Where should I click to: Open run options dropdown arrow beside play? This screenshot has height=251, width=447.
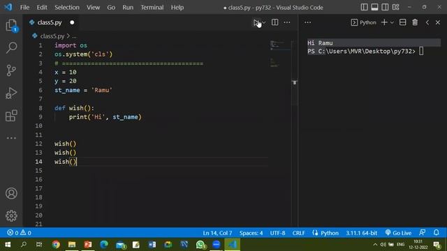click(x=264, y=22)
